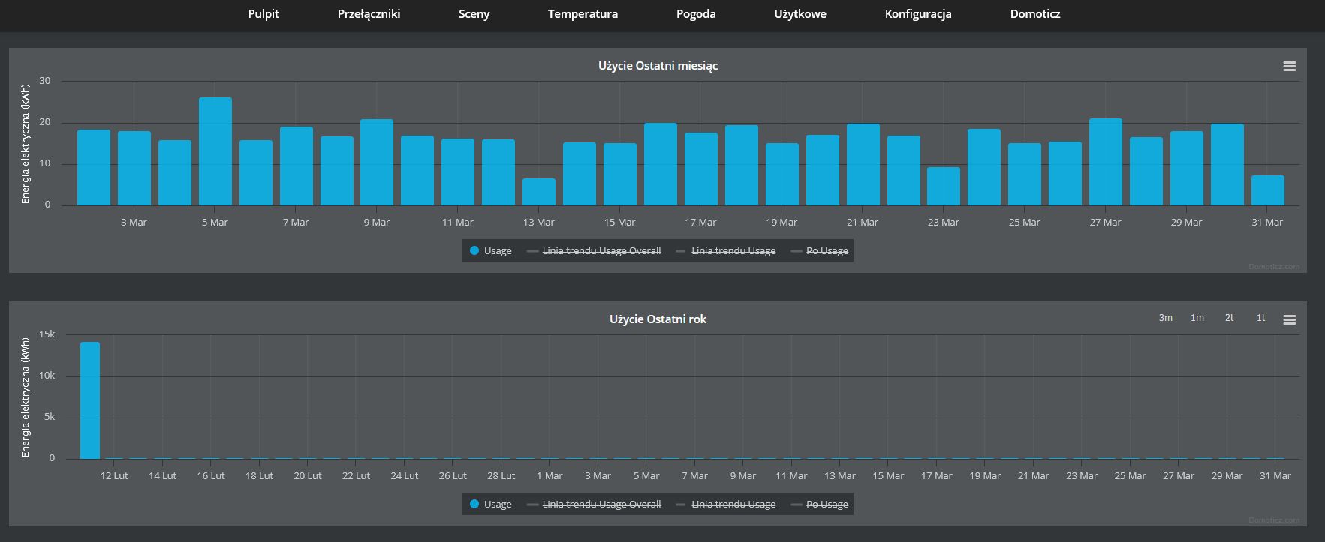This screenshot has height=542, width=1325.
Task: Set yearly chart range to 2t
Action: click(x=1229, y=318)
